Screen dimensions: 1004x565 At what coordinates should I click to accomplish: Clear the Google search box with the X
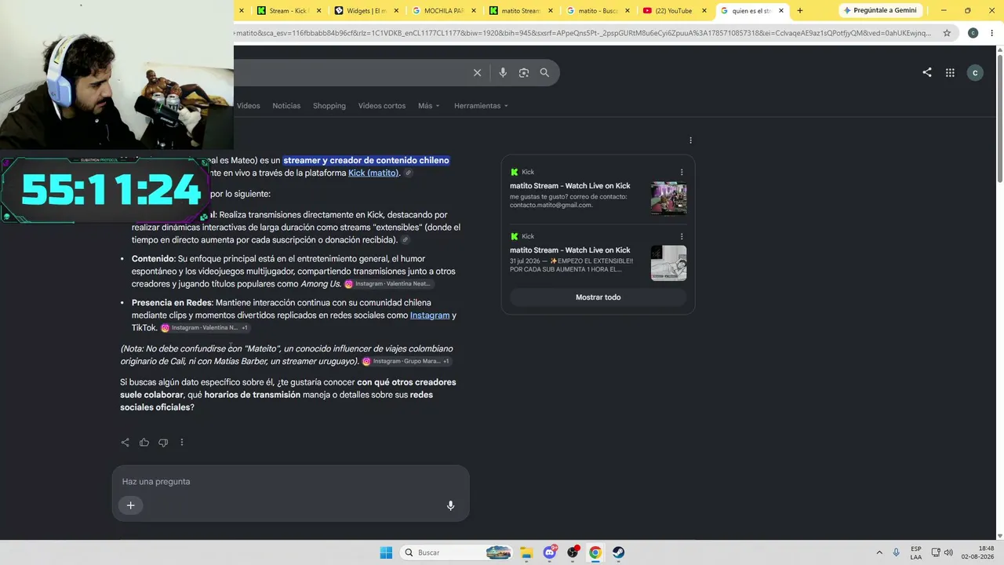(x=477, y=73)
